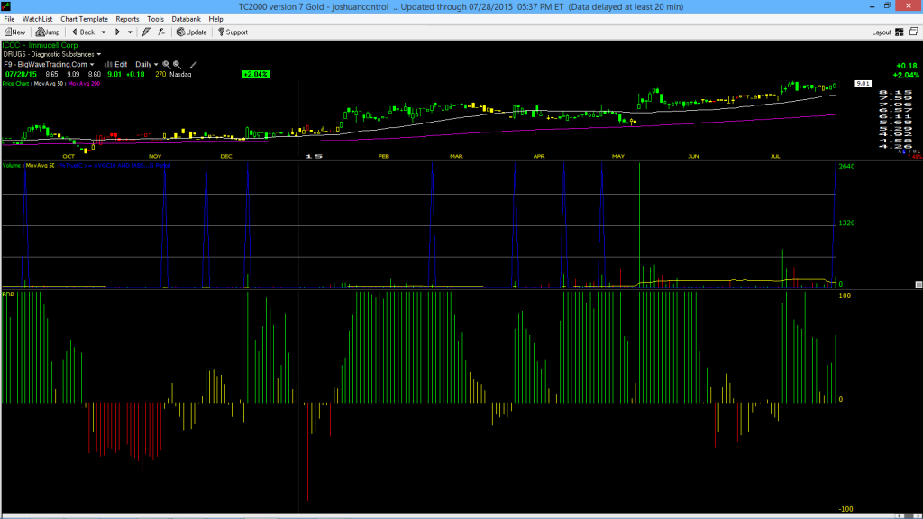Open the WatchList menu

[x=37, y=19]
